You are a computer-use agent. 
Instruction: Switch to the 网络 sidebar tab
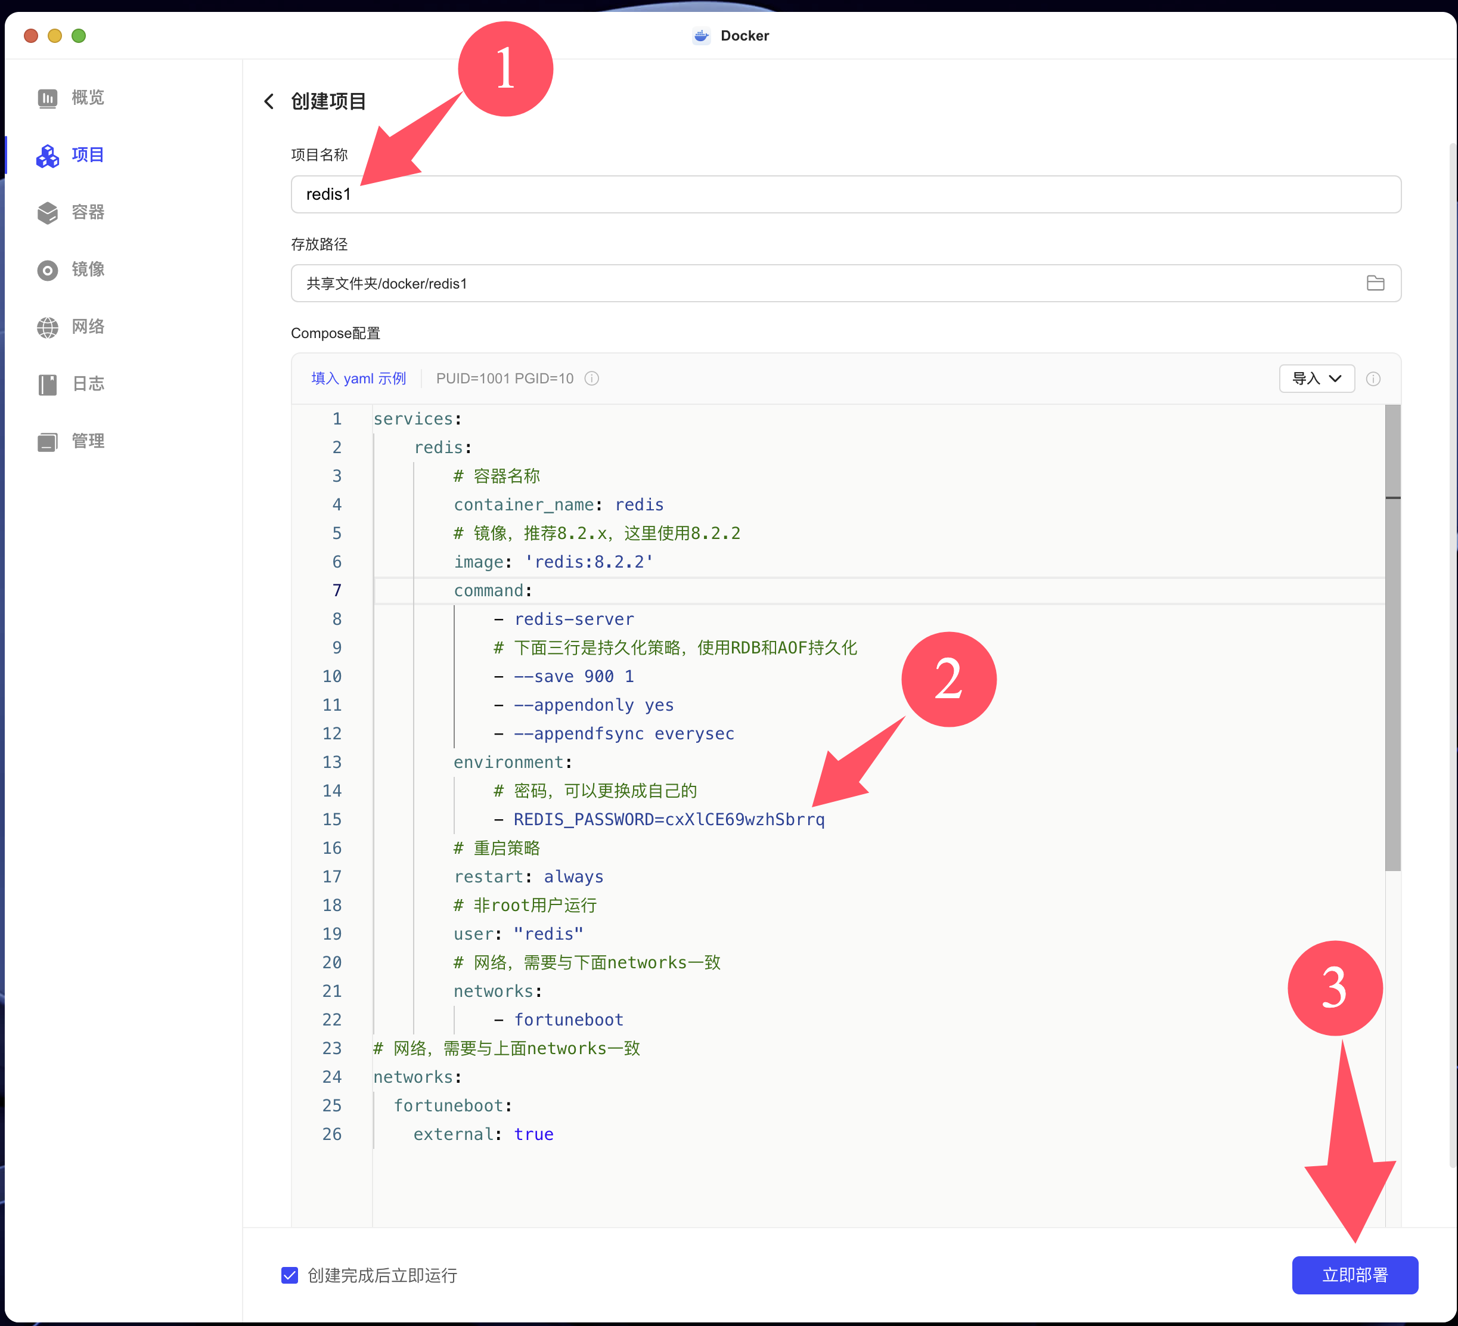(x=88, y=327)
